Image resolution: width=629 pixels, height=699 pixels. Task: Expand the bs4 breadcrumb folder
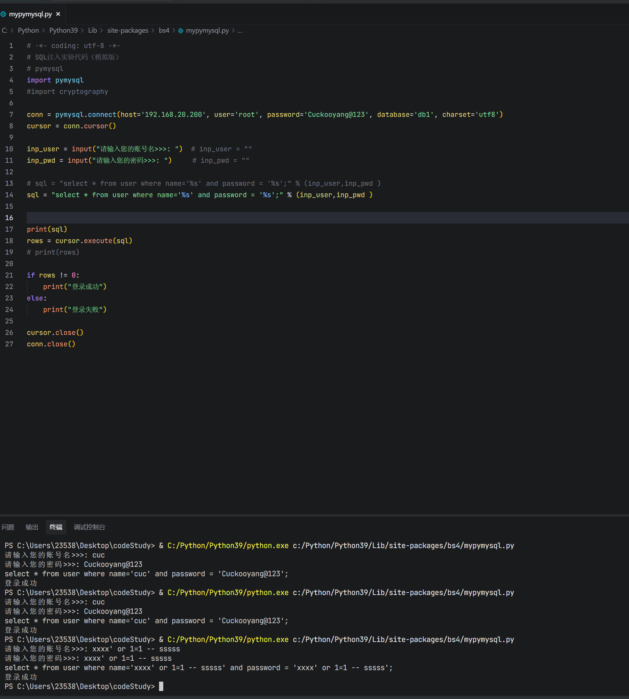coord(164,31)
